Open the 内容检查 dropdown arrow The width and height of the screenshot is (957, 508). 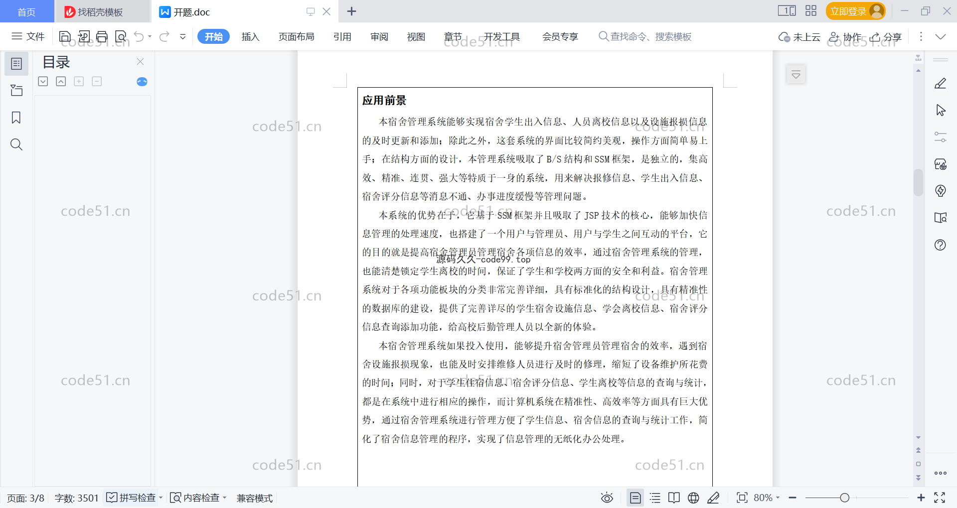tap(225, 498)
